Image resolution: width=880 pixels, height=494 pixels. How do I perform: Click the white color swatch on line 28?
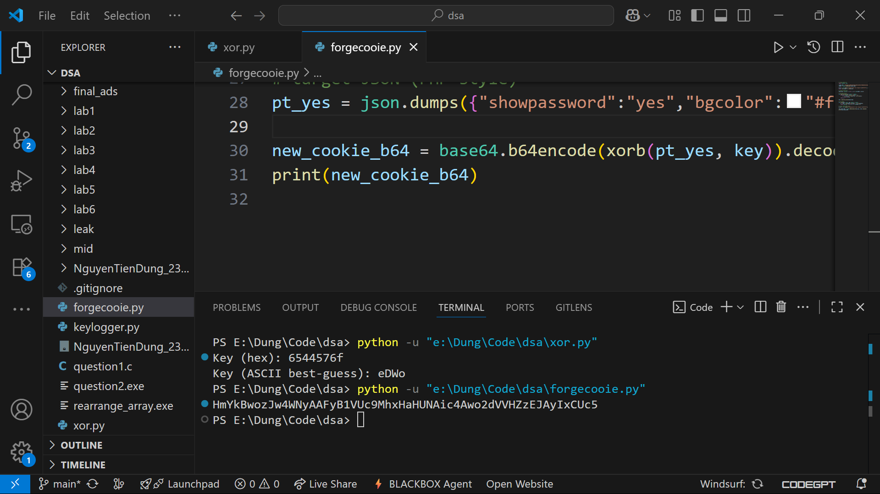pos(793,101)
